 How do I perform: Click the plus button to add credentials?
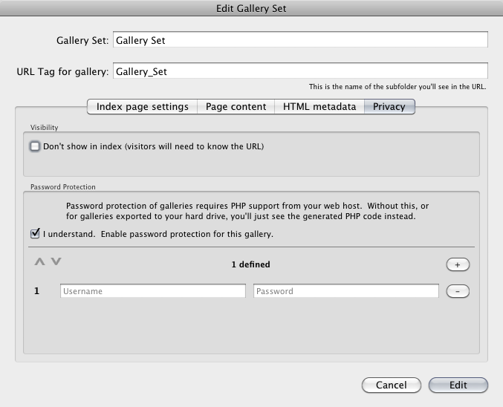[x=458, y=264]
